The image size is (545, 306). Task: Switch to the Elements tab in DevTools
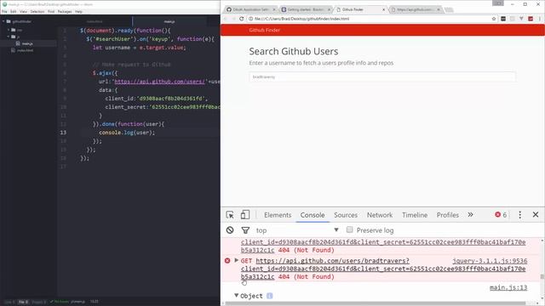(x=278, y=215)
